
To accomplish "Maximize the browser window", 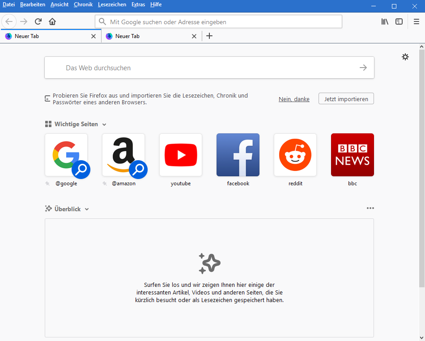I will (x=394, y=6).
